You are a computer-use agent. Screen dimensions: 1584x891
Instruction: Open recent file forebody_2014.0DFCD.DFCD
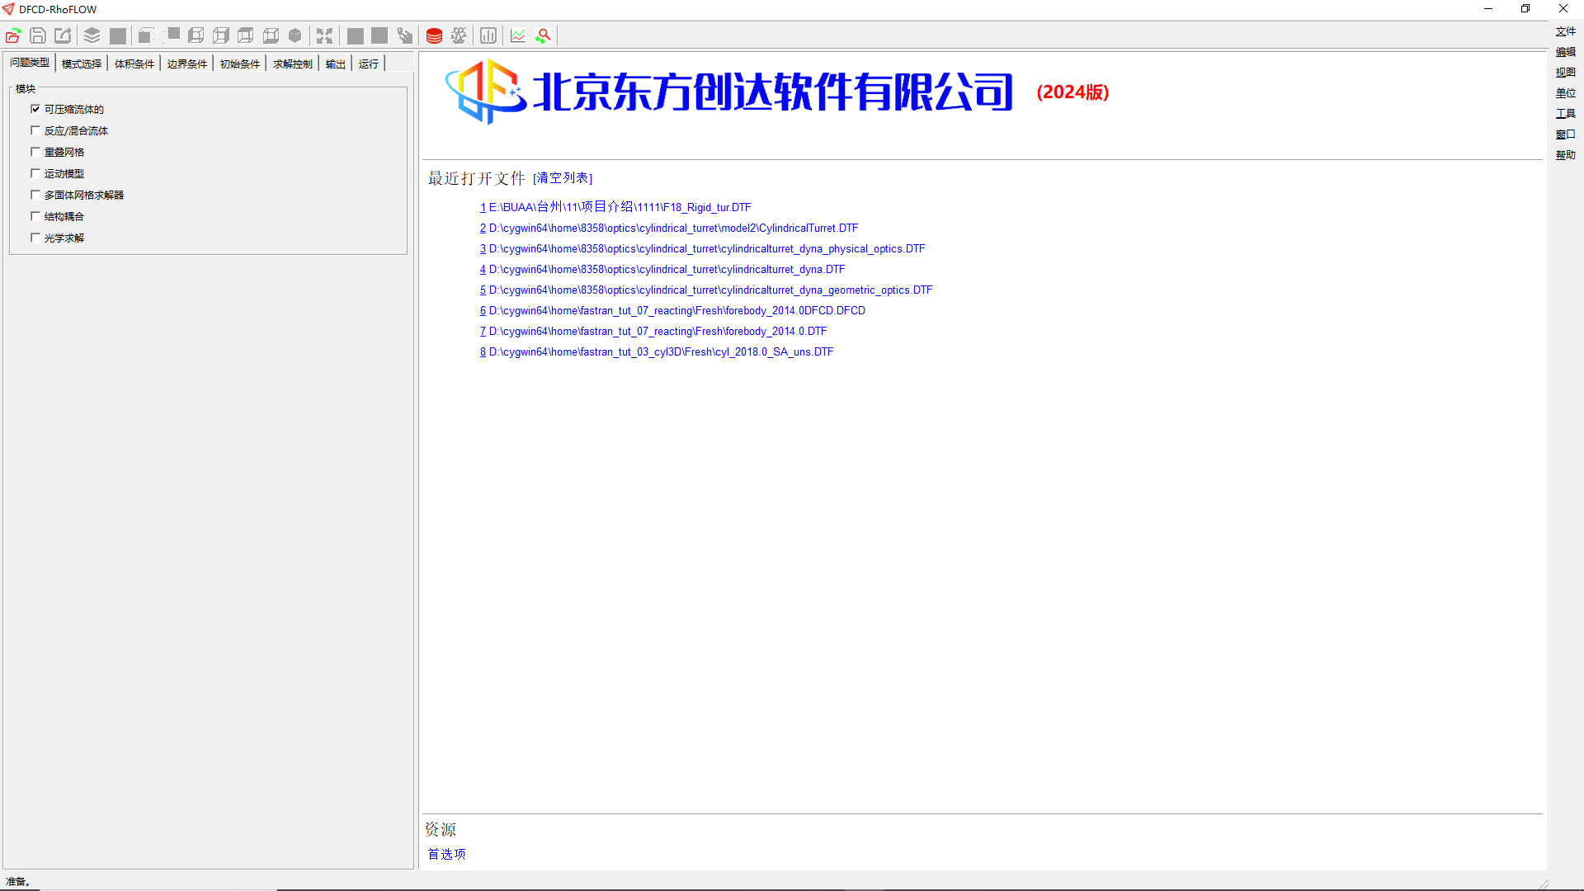coord(672,310)
